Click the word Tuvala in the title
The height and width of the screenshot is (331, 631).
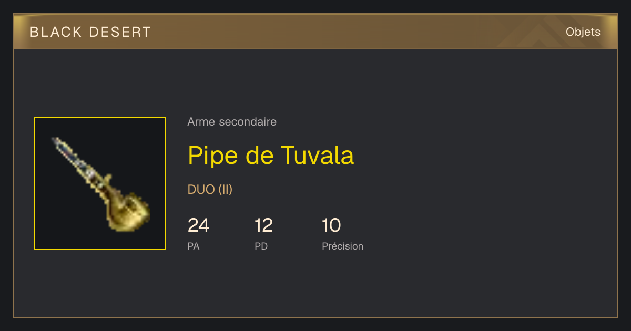click(318, 155)
